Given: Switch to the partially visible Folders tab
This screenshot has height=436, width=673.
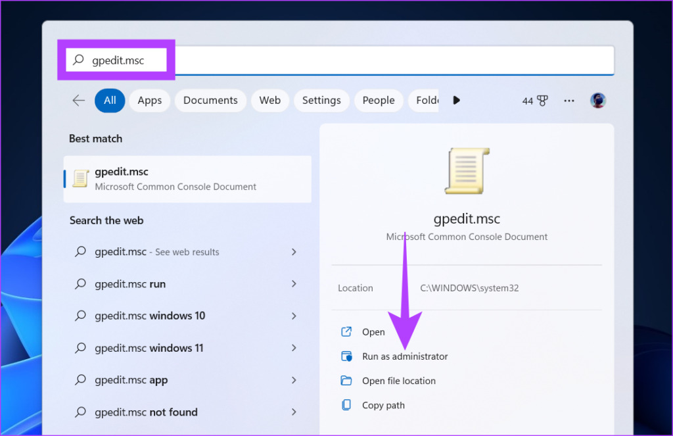Looking at the screenshot, I should (424, 101).
